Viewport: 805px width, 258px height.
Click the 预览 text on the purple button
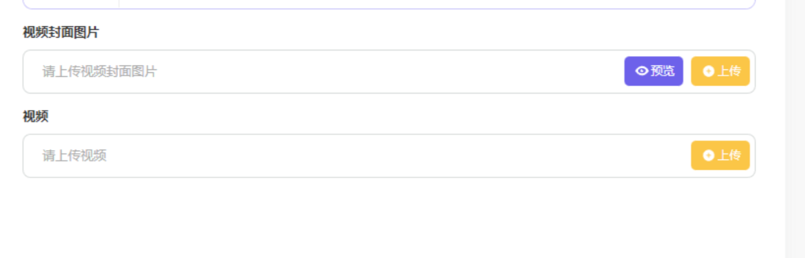tap(663, 71)
